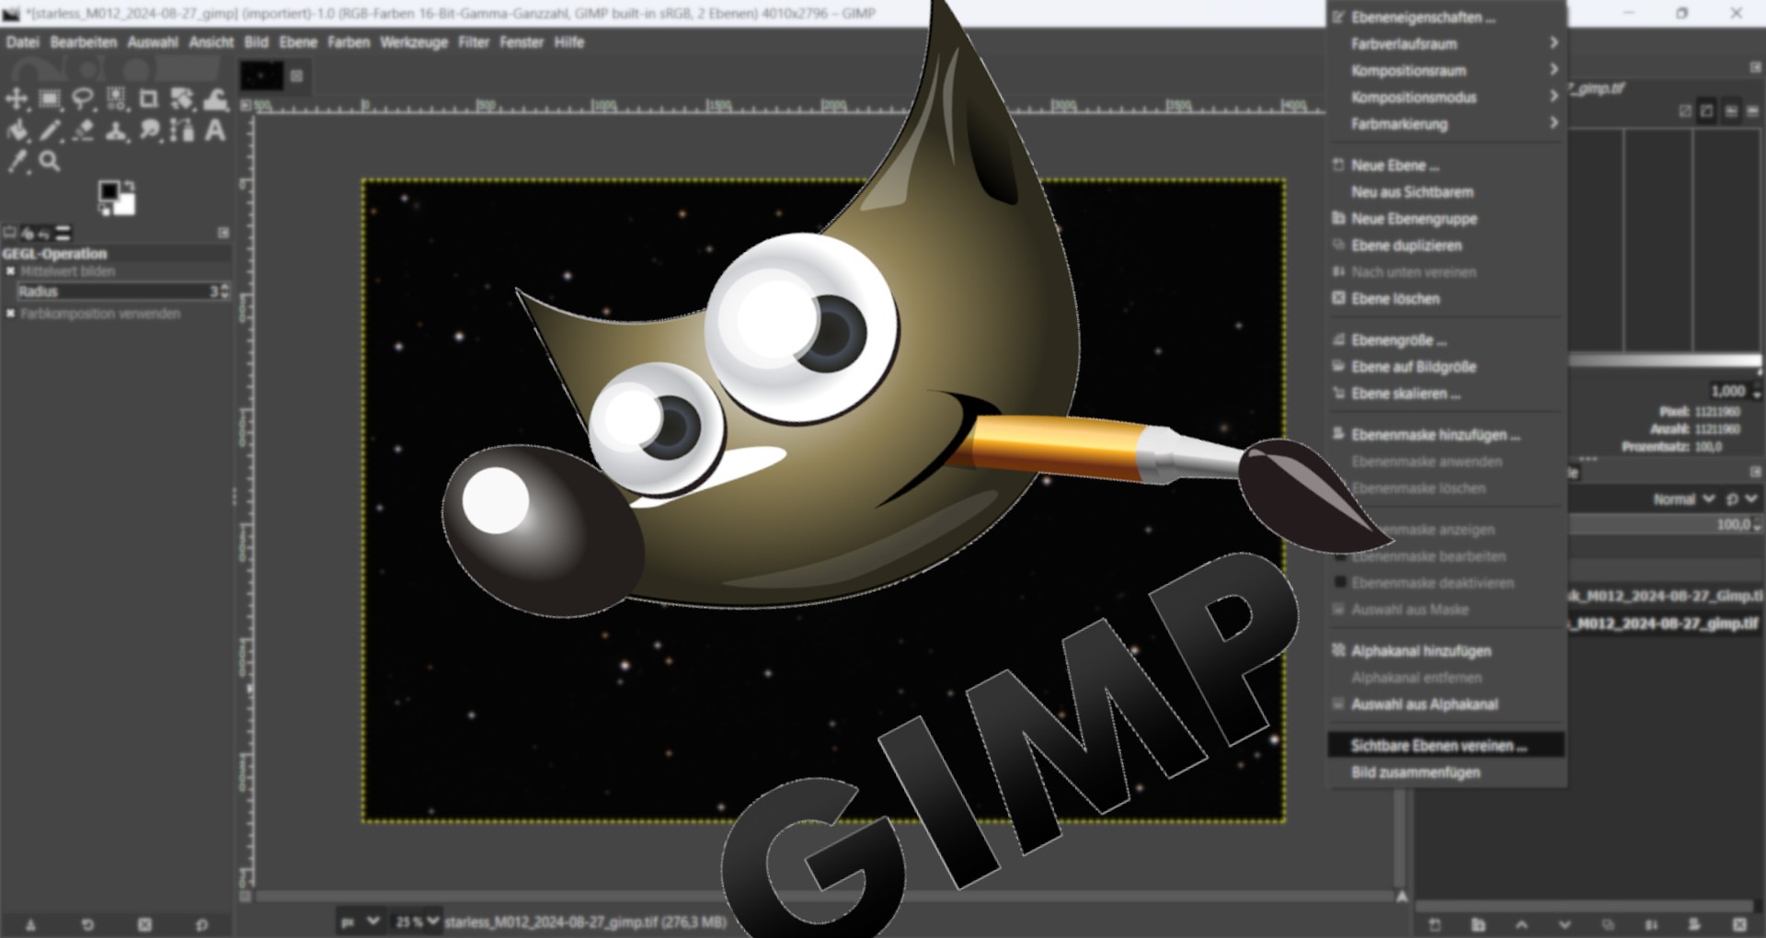
Task: Select the Eraser tool
Action: pyautogui.click(x=83, y=131)
